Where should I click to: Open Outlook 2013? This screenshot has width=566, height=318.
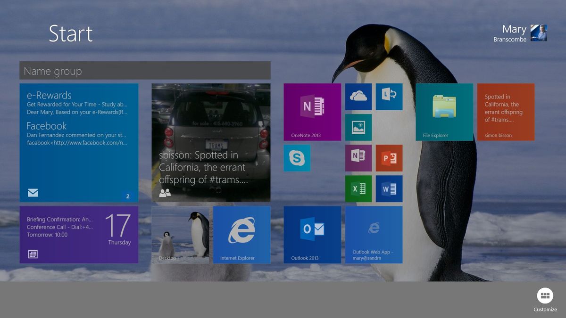point(312,234)
